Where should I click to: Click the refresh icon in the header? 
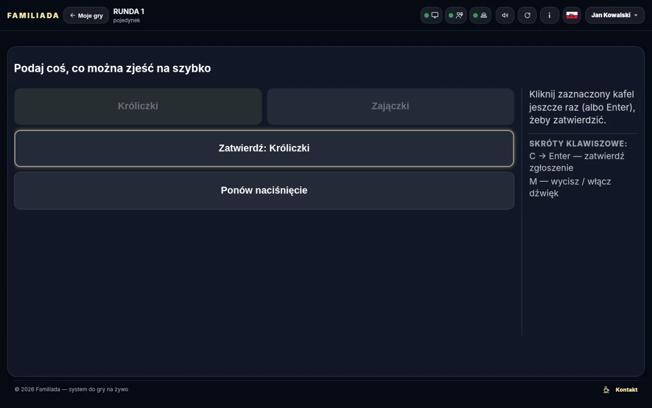[527, 15]
